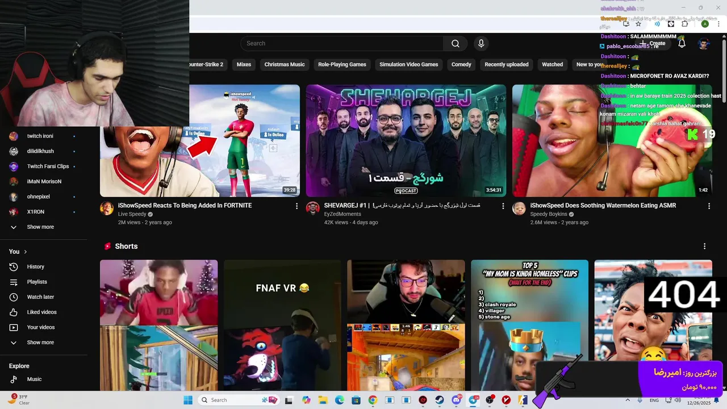Image resolution: width=727 pixels, height=409 pixels.
Task: Click the Live Speedy channel name
Action: (132, 215)
